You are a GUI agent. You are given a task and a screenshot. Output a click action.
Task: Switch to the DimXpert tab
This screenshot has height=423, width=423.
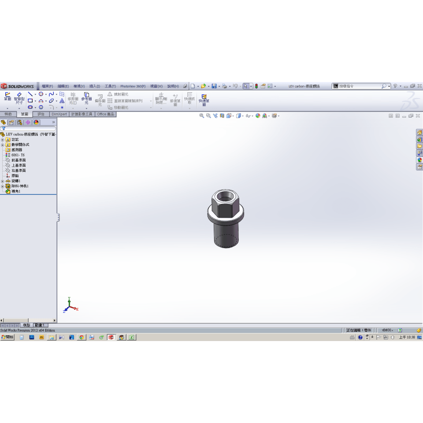pos(59,114)
